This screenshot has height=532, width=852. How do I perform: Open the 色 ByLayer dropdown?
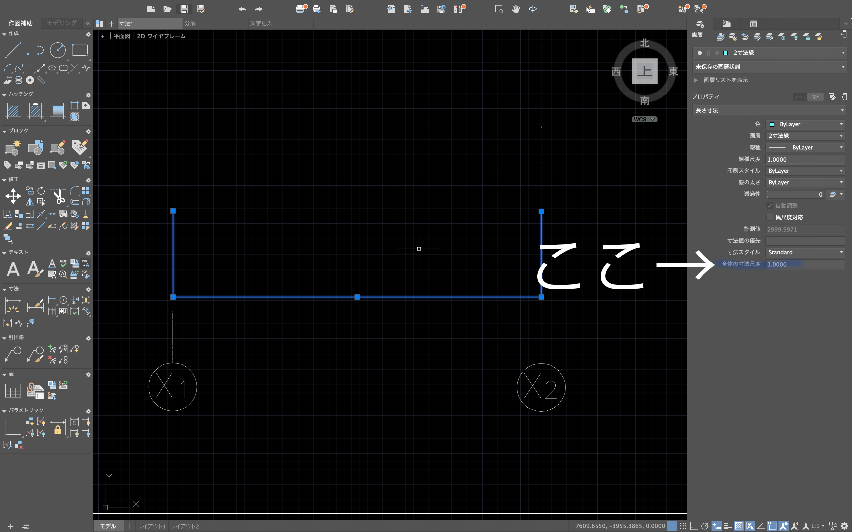pos(805,124)
